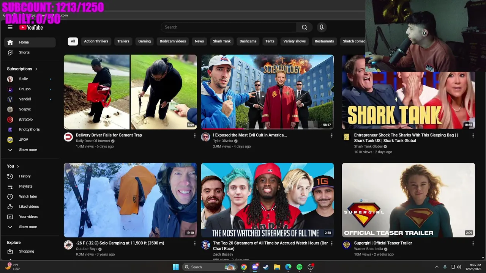Show hidden system tray icons
486x273 pixels.
point(437,267)
